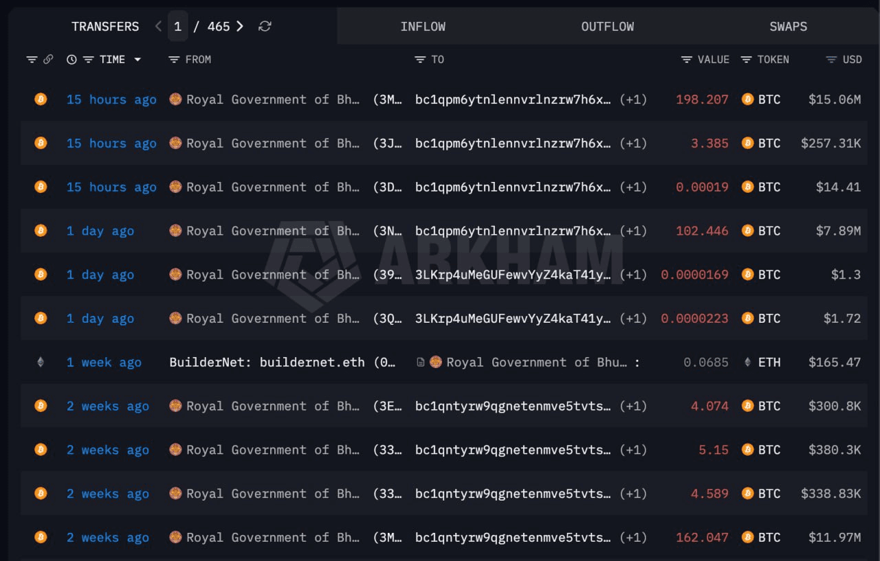This screenshot has width=880, height=561.
Task: Click the (3J… sender address
Action: point(387,144)
